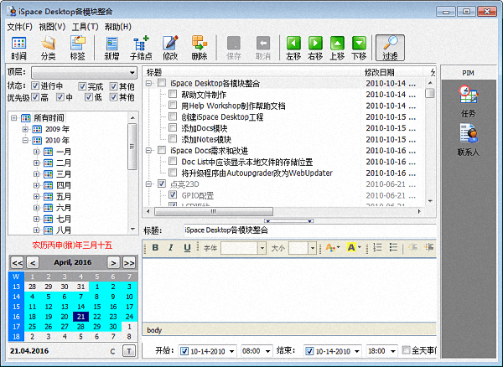The width and height of the screenshot is (503, 367).
Task: Insert a bulleted list
Action: click(394, 247)
